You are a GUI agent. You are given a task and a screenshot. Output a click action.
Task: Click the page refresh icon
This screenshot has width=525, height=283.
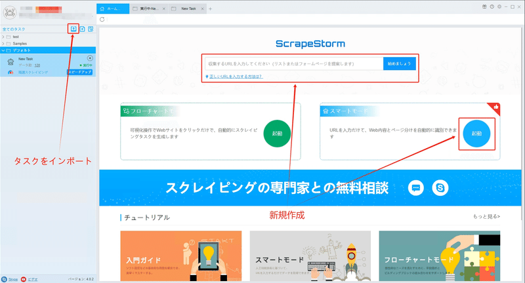click(x=102, y=20)
